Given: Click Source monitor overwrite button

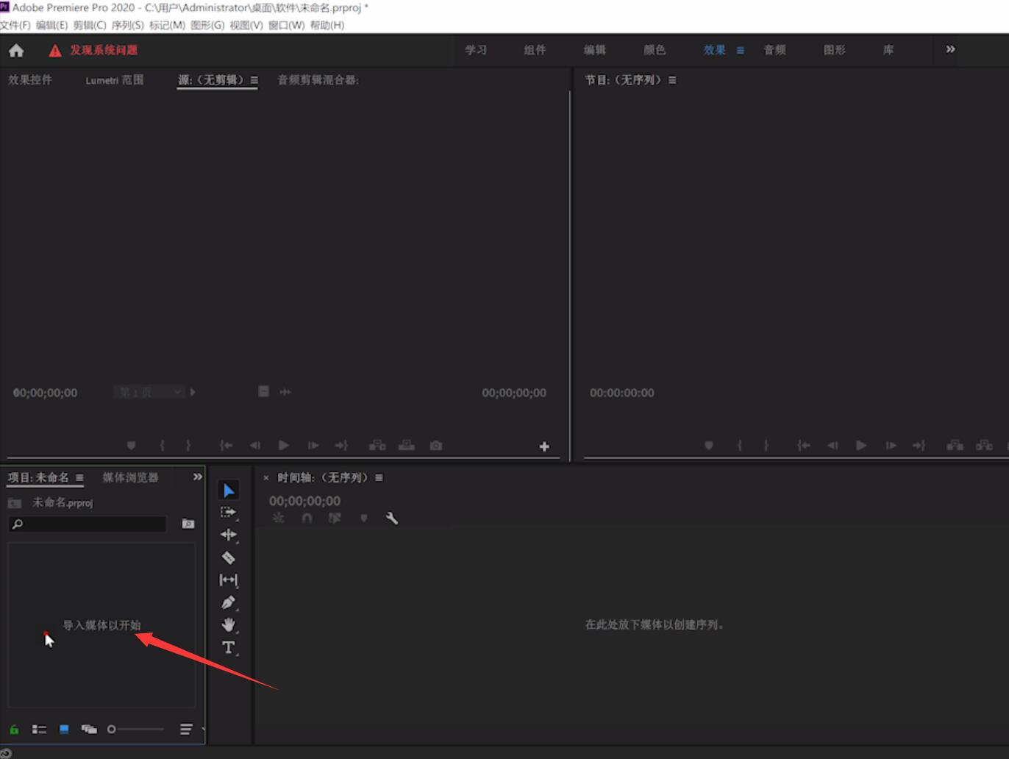Looking at the screenshot, I should click(407, 446).
